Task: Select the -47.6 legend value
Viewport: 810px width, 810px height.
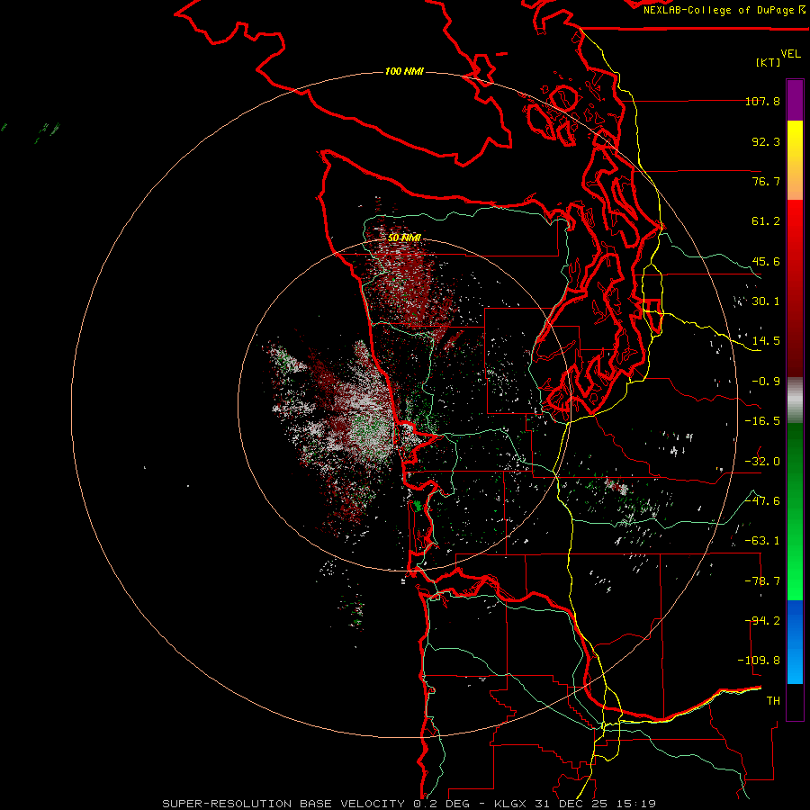Action: pyautogui.click(x=762, y=501)
